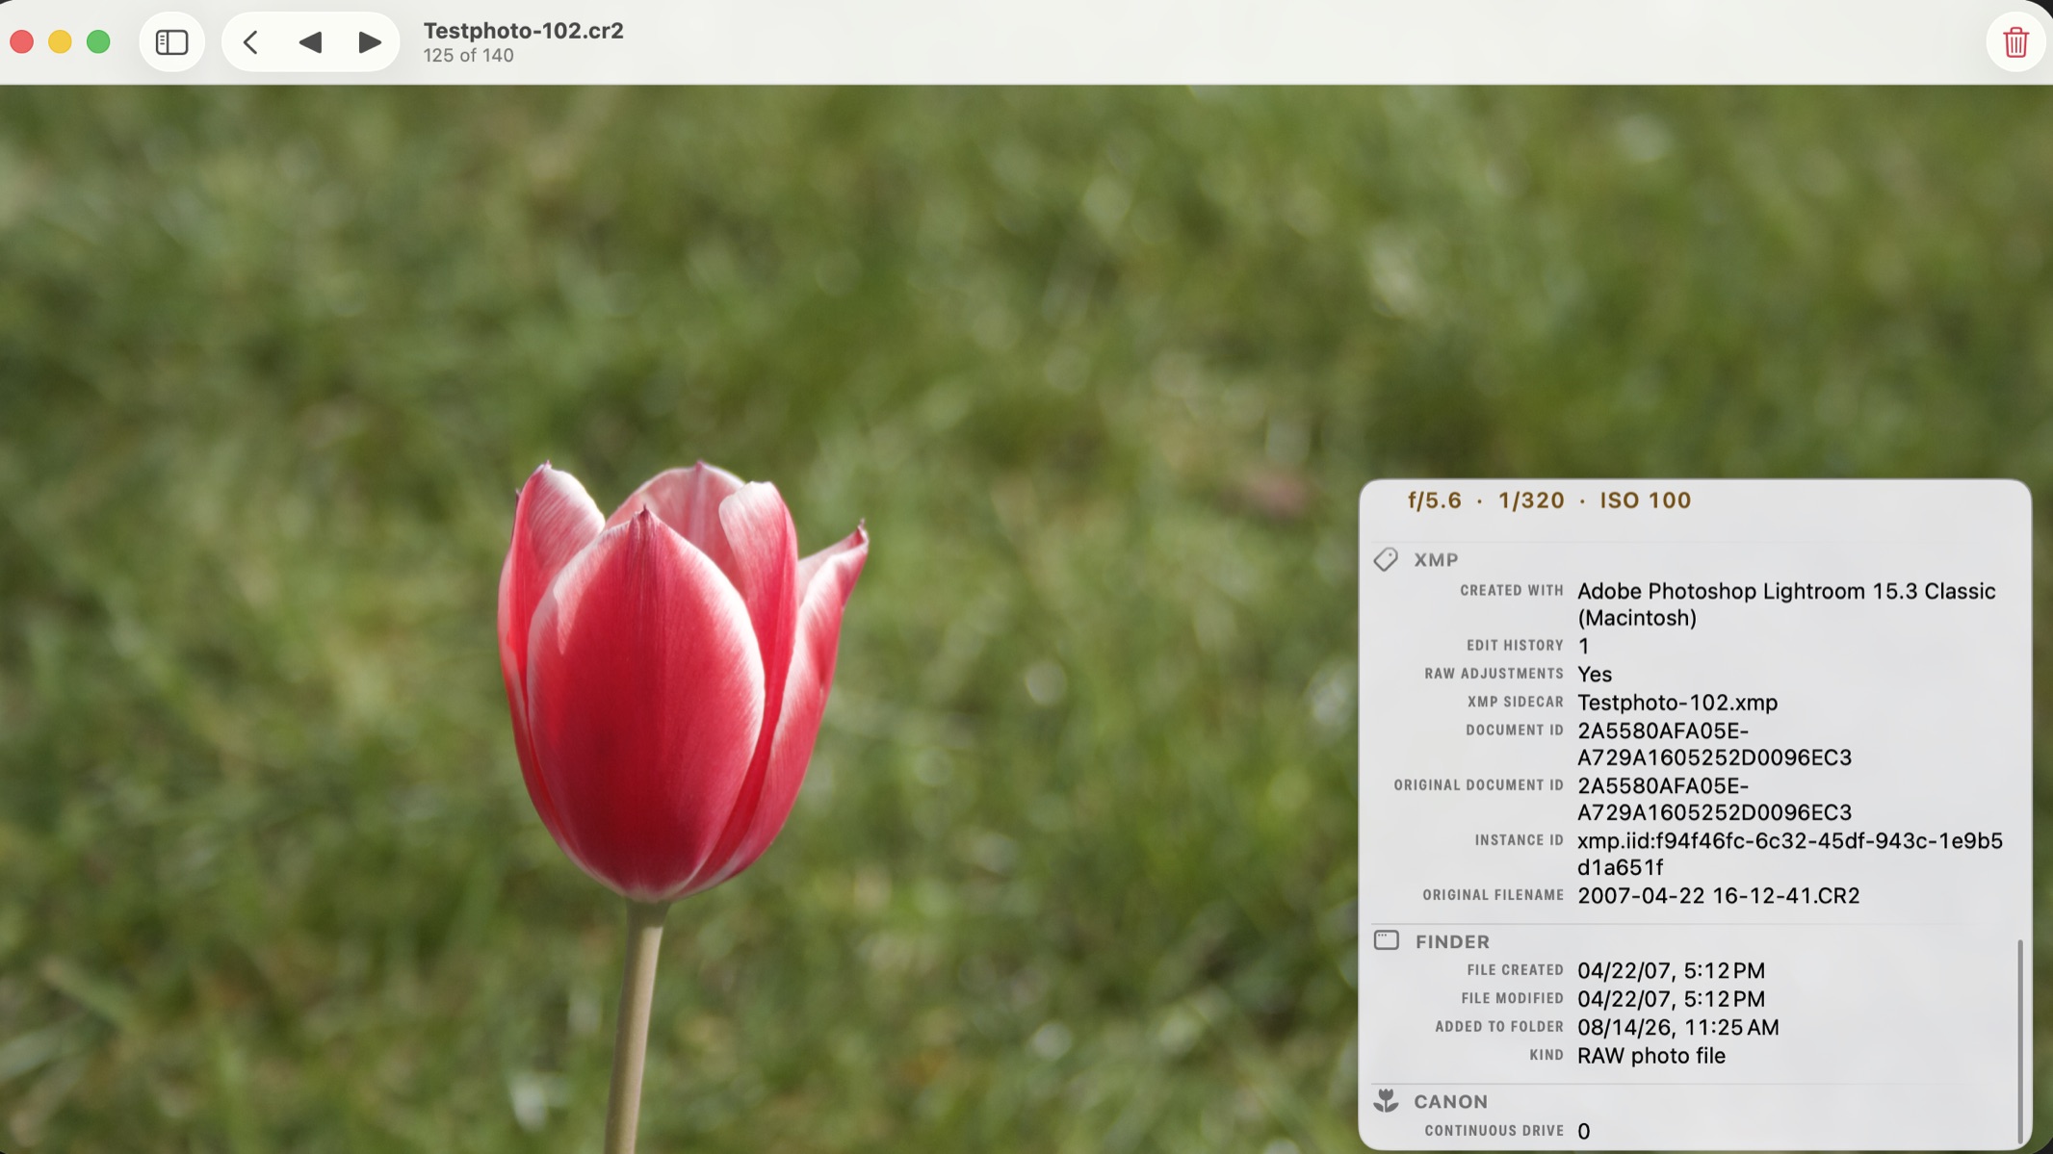Screen dimensions: 2053x1154
Task: Click the ISO 100 value
Action: [x=1645, y=500]
